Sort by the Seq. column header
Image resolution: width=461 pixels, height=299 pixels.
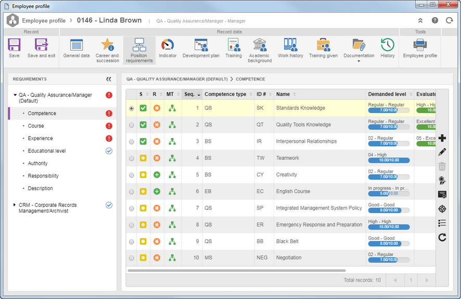pos(192,94)
